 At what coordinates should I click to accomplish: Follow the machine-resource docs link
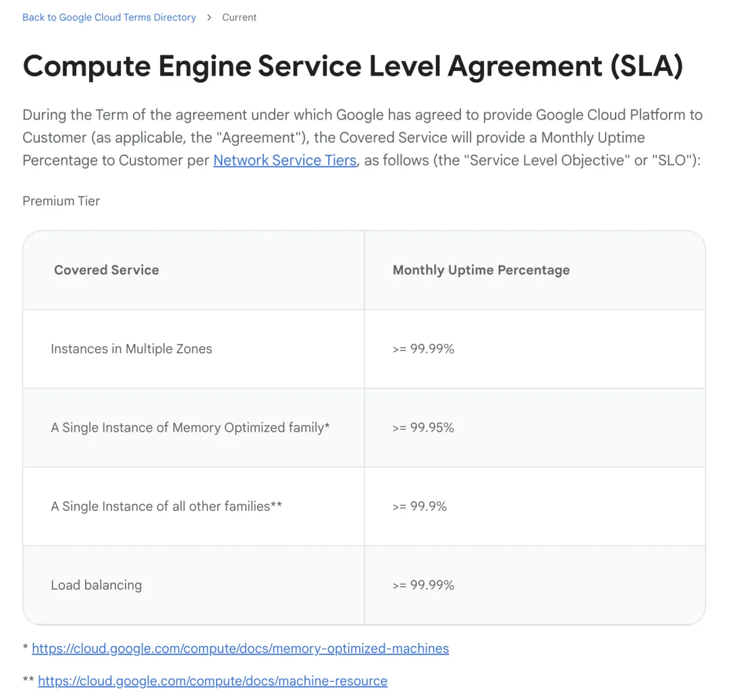tap(213, 681)
